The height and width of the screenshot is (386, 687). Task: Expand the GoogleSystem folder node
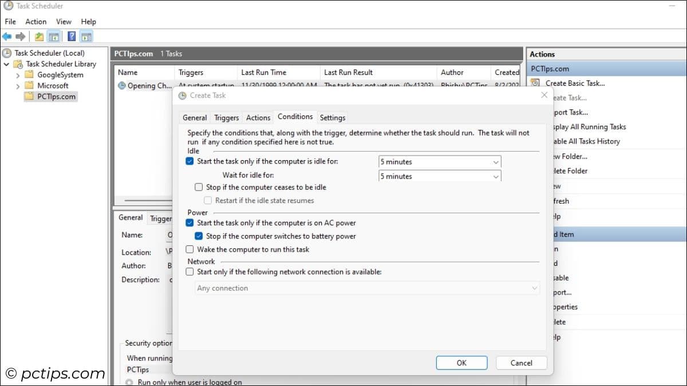(18, 75)
